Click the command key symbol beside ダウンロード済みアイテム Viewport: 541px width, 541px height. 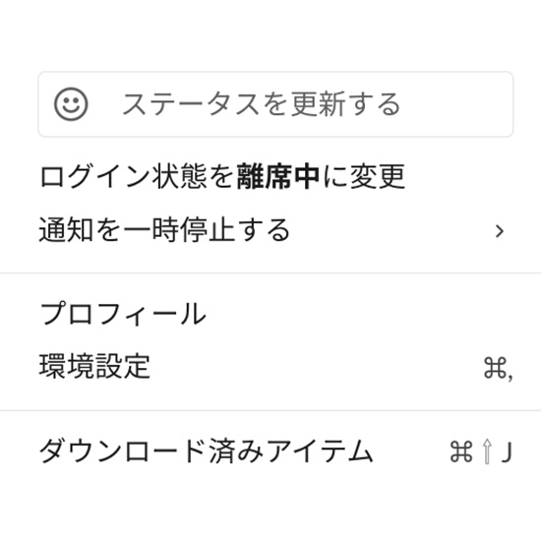461,451
